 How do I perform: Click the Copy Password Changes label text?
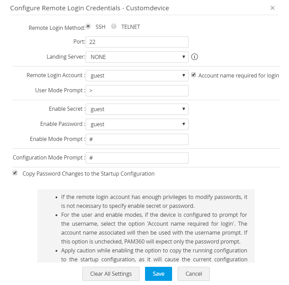coord(88,174)
